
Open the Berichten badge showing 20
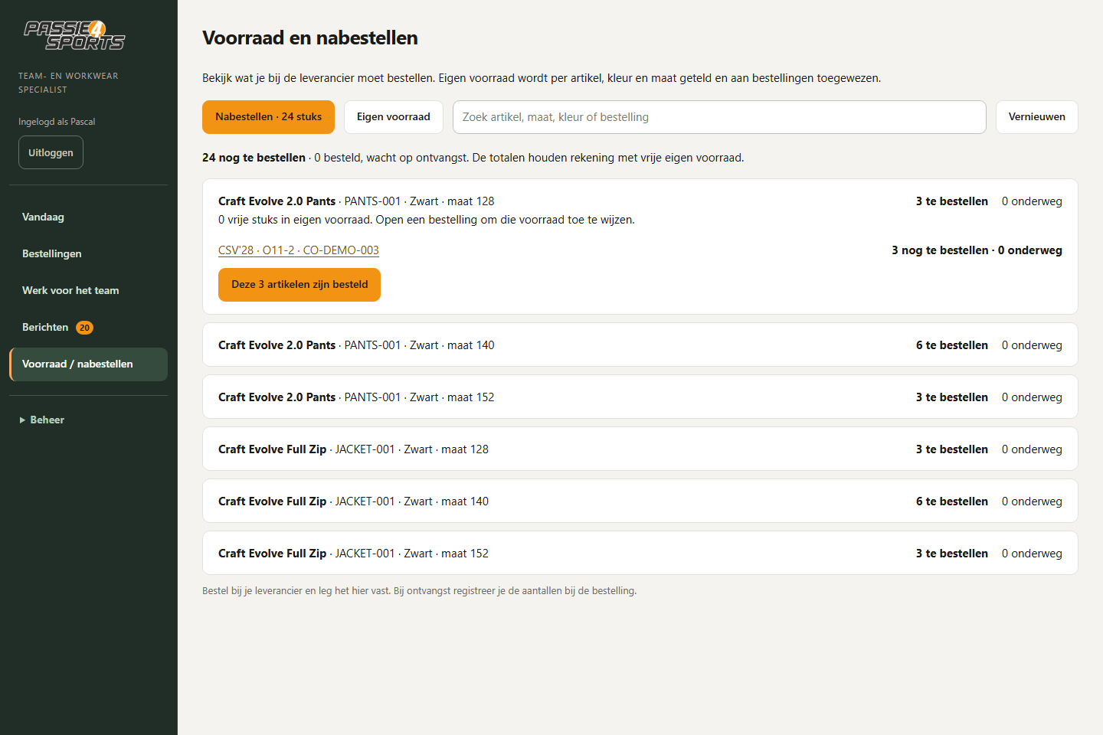pyautogui.click(x=84, y=328)
